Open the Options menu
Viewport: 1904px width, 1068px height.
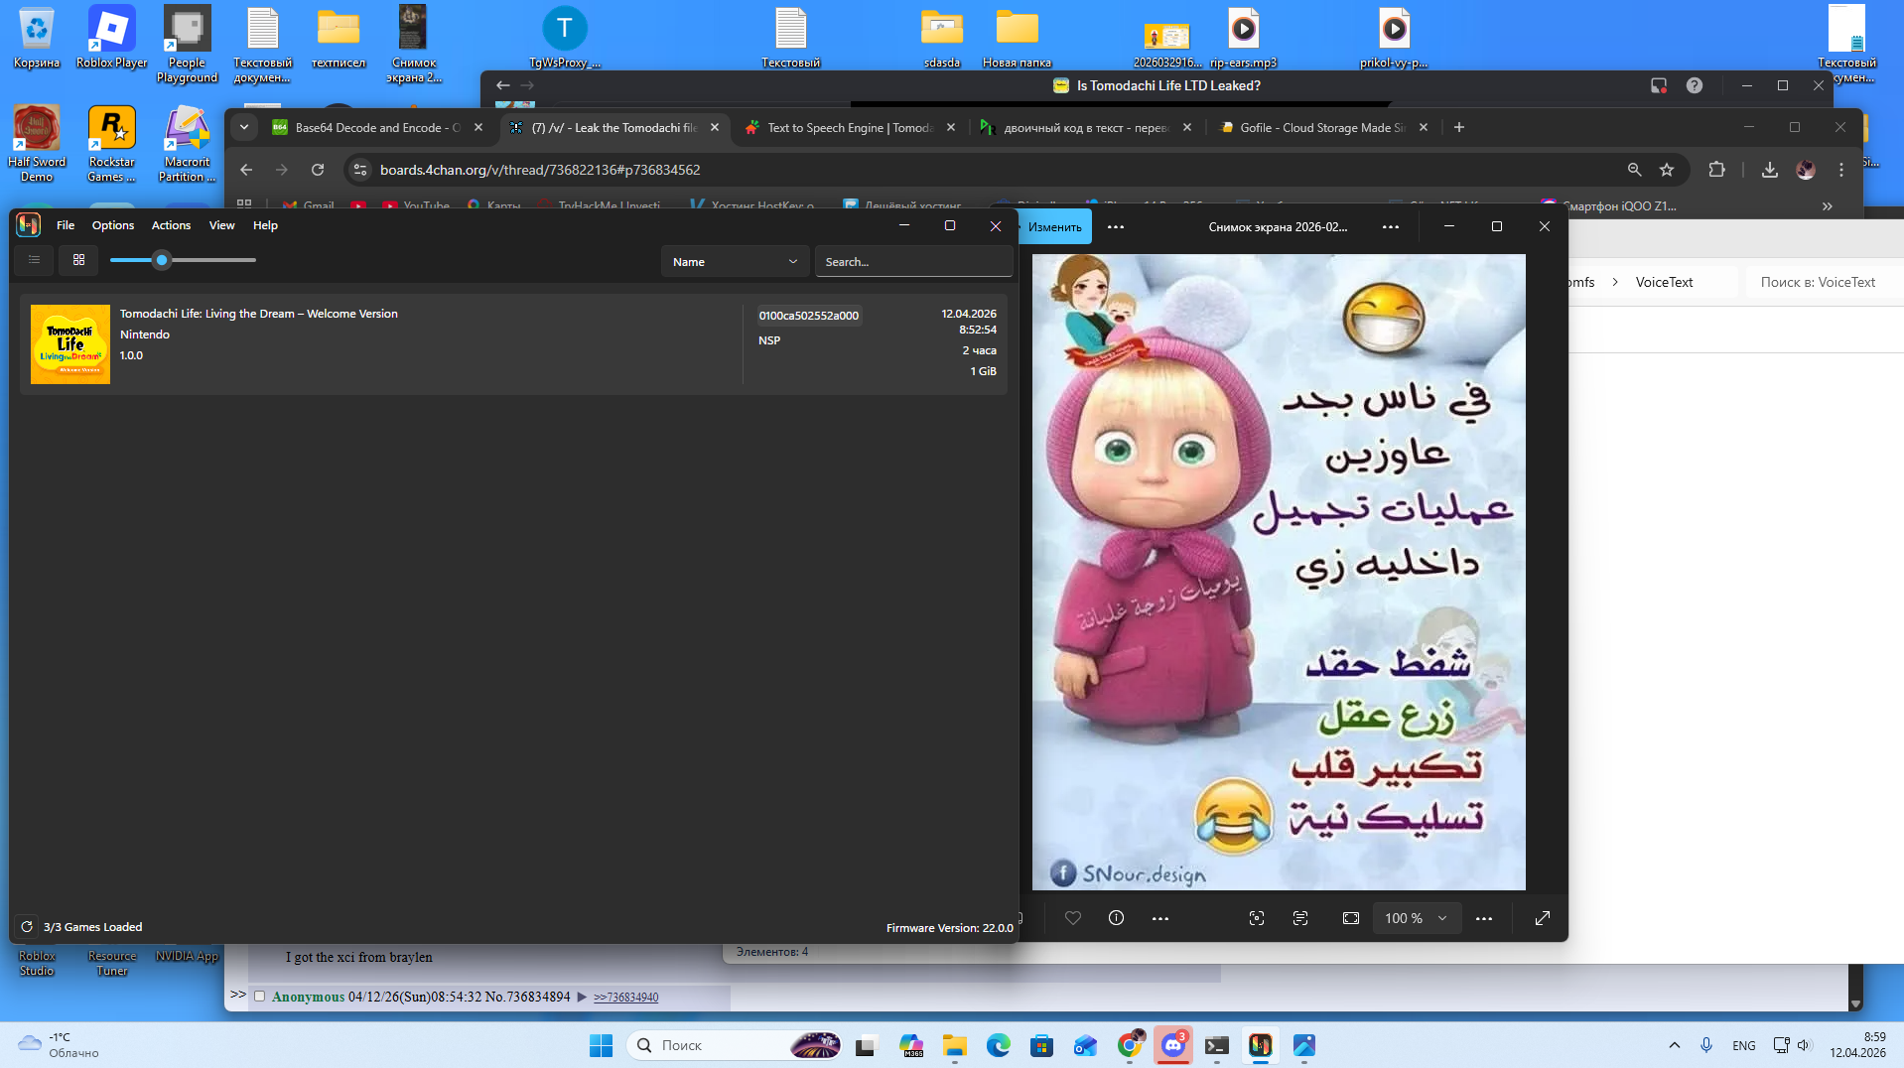(113, 225)
